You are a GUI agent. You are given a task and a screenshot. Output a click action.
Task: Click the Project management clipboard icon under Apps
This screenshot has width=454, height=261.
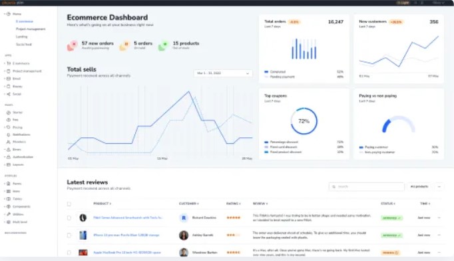point(9,71)
